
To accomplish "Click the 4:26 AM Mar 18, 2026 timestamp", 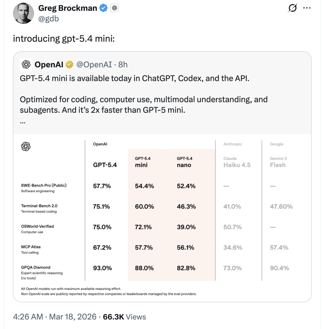I will (x=55, y=316).
